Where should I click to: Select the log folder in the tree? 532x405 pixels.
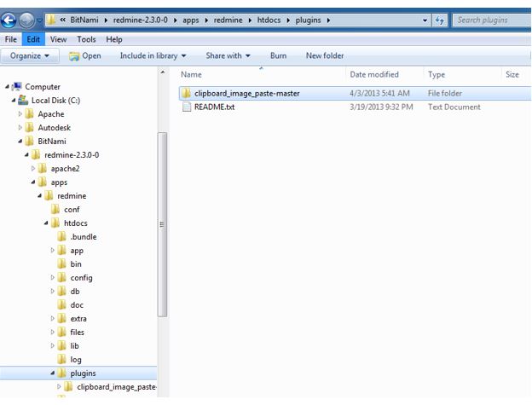coord(76,360)
